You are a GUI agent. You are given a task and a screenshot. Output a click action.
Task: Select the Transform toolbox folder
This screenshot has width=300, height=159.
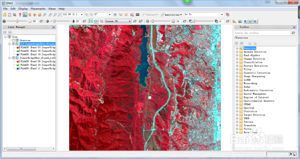250,125
